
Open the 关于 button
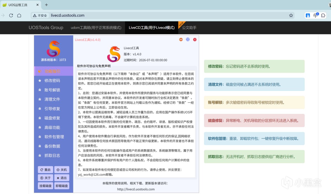[x=46, y=178]
